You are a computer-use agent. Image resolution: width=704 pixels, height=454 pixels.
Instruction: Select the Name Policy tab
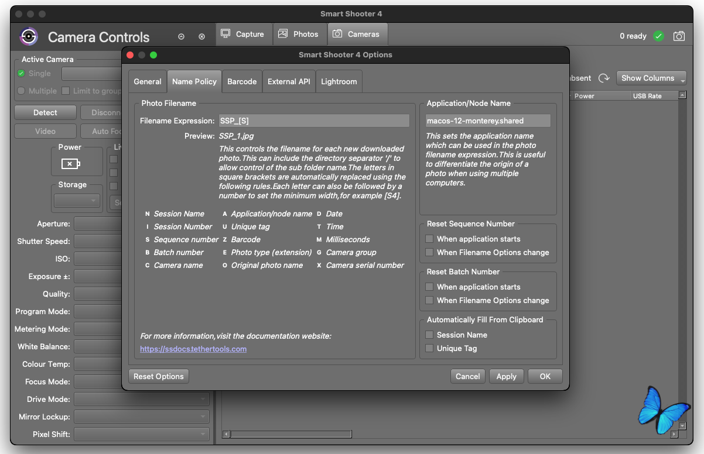click(194, 81)
